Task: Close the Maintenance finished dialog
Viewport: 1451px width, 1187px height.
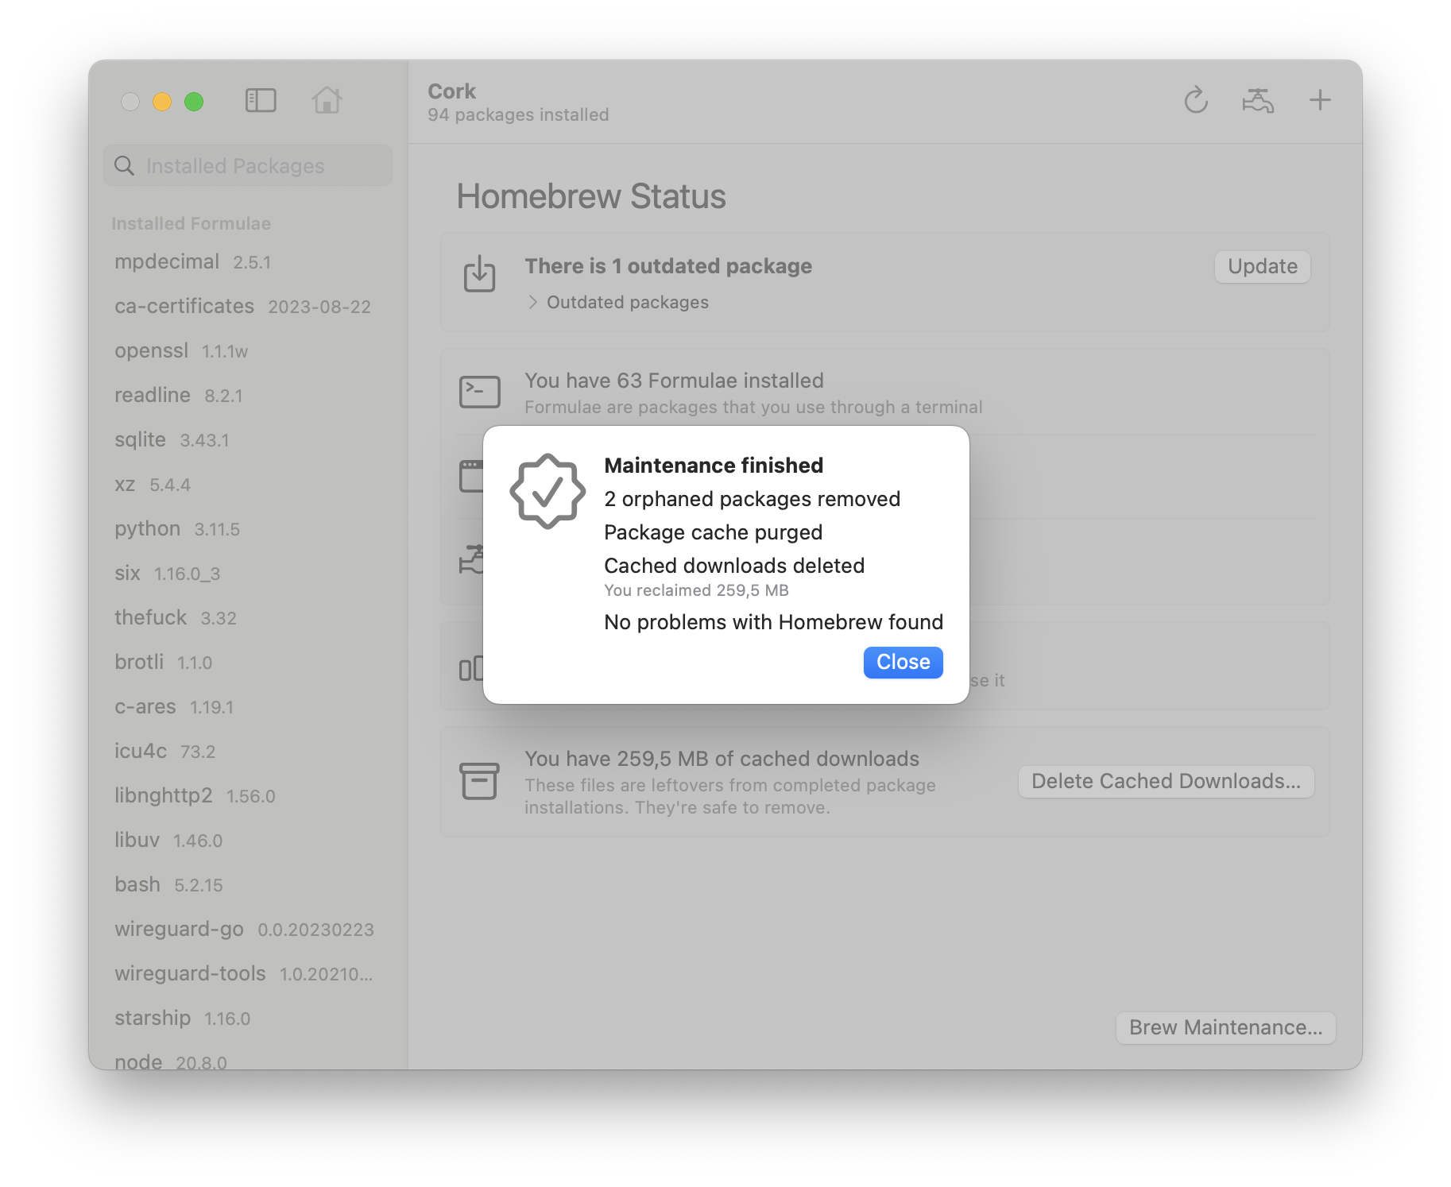Action: (903, 663)
